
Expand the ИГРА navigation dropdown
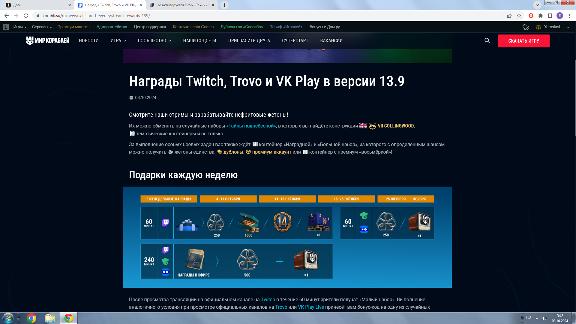[118, 41]
